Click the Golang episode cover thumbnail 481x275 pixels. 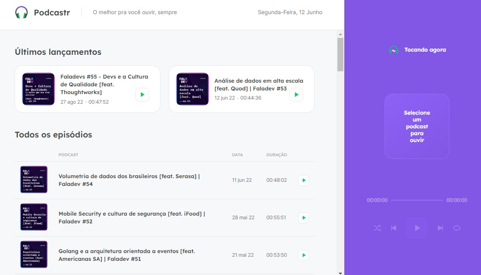[34, 254]
